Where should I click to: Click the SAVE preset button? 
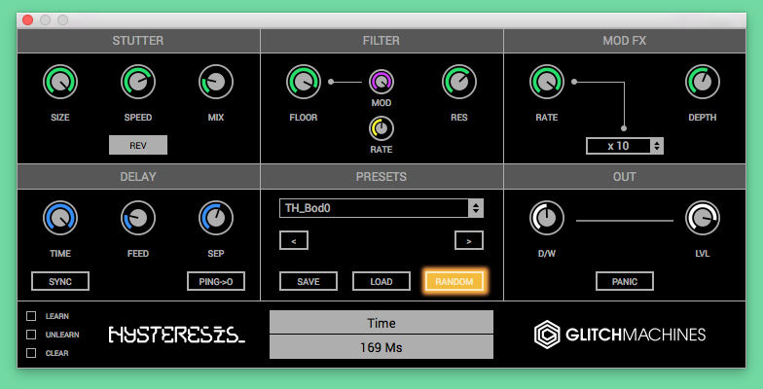[309, 281]
